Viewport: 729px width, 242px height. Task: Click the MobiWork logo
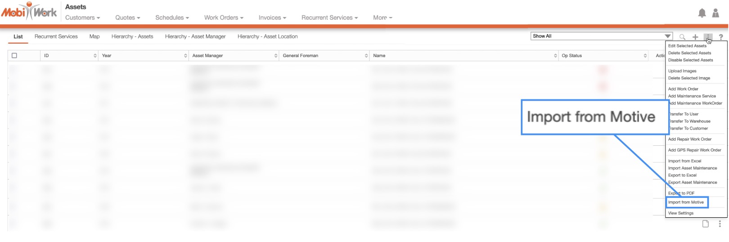(x=29, y=12)
